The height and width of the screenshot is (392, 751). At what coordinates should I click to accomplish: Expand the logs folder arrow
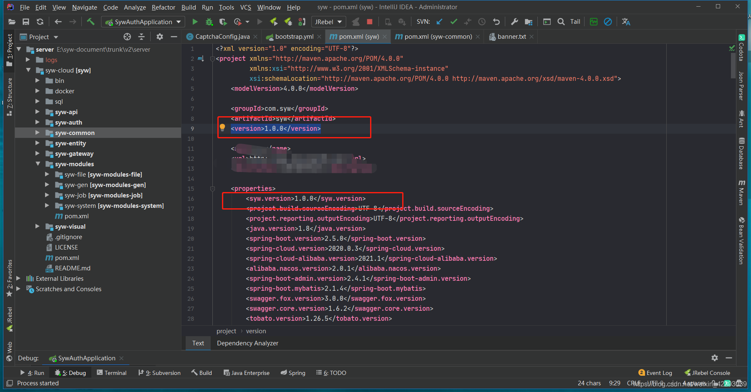[x=28, y=60]
